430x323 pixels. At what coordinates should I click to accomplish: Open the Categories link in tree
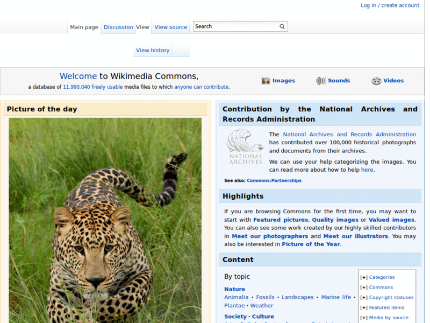point(382,277)
